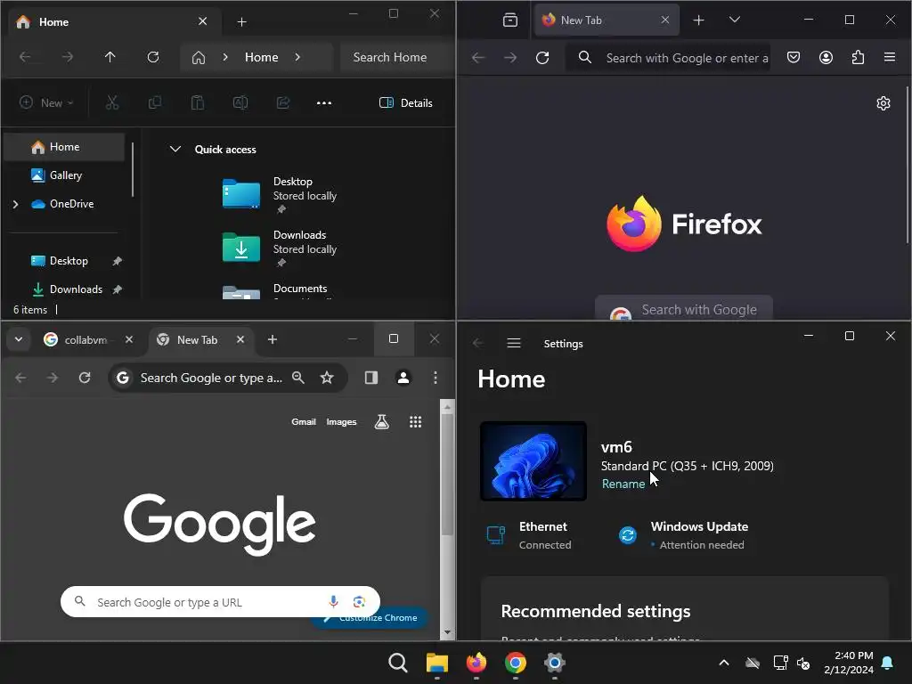The image size is (912, 684).
Task: Click the chevron after Home in address bar
Action: click(x=297, y=57)
